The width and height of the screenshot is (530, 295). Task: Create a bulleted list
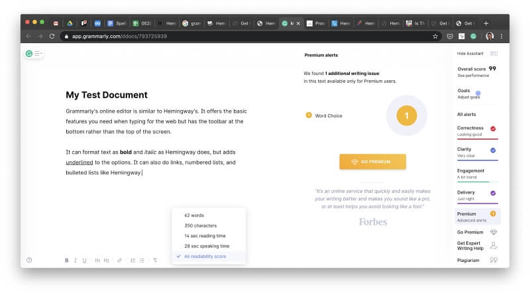pyautogui.click(x=142, y=260)
